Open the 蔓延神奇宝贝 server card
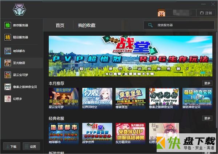The height and width of the screenshot is (154, 218). coord(197,98)
